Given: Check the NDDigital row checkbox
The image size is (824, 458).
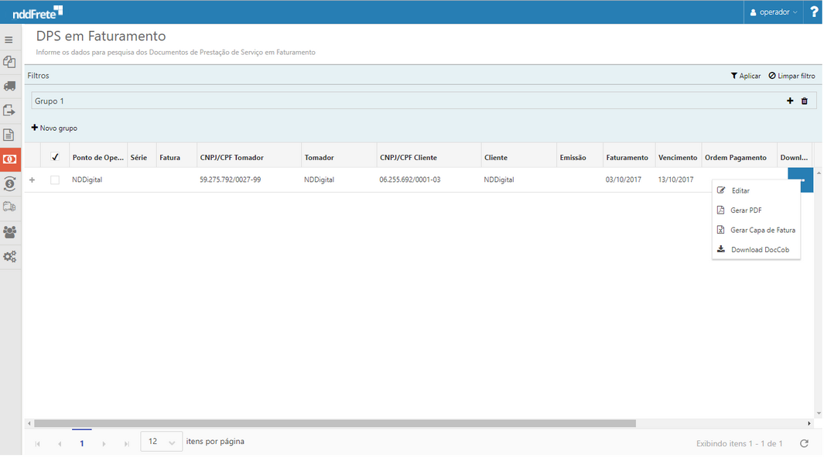Looking at the screenshot, I should pos(55,179).
